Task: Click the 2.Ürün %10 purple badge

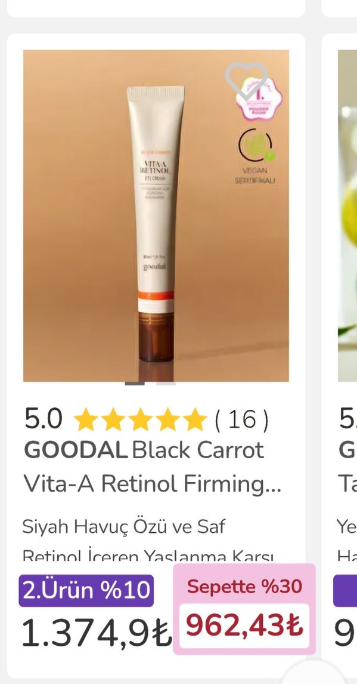Action: tap(86, 591)
